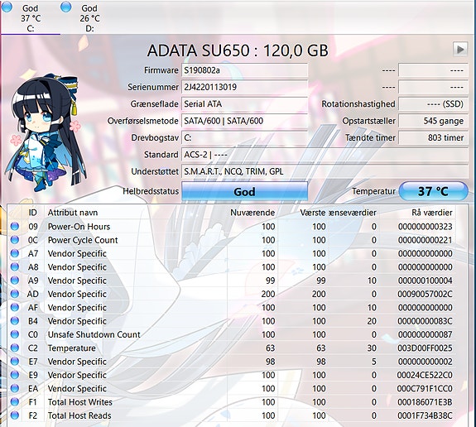
Task: Click the Tændte timer value field
Action: click(433, 137)
